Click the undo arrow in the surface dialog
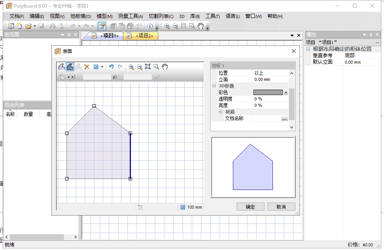This screenshot has width=384, height=251. (x=111, y=67)
